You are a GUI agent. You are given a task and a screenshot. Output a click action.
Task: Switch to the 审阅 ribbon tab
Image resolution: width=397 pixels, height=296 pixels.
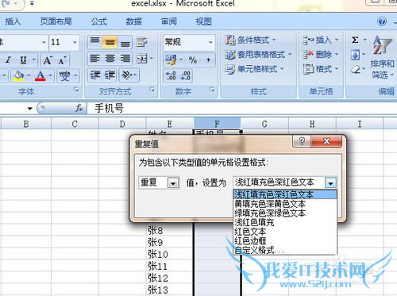click(169, 21)
